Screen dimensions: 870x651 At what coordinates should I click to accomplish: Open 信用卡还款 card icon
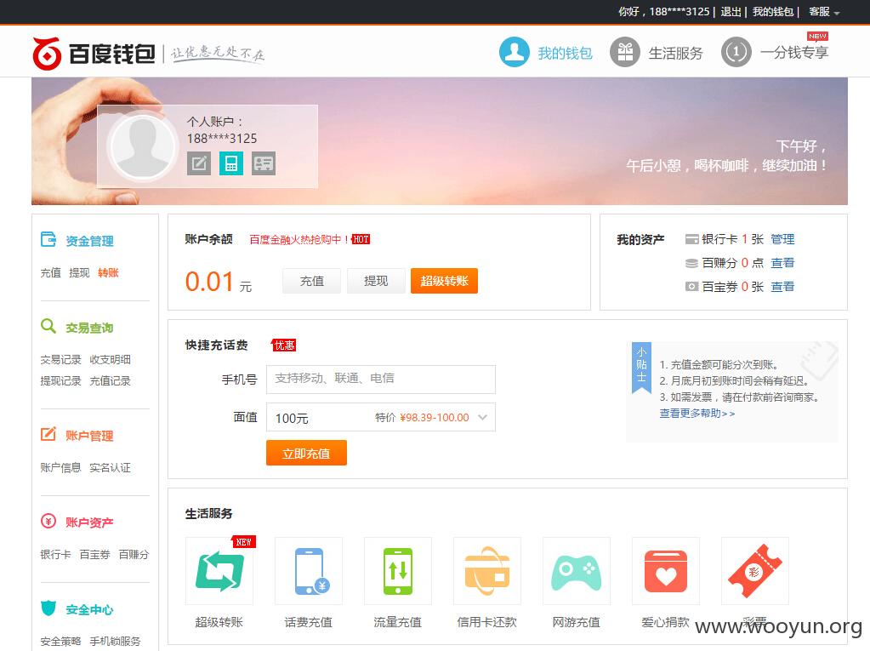pos(487,571)
